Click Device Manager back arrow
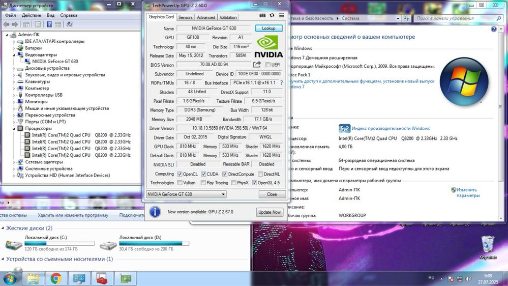Screen dimensions: 508x286 [x=6, y=24]
